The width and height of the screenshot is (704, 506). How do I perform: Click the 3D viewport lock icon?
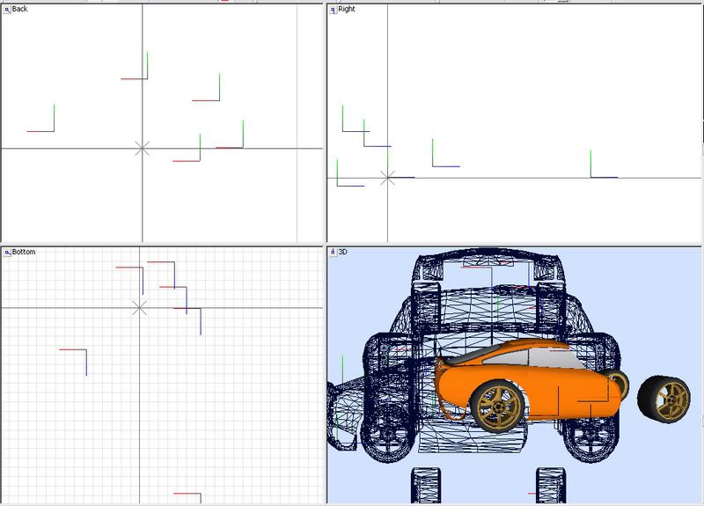click(333, 253)
